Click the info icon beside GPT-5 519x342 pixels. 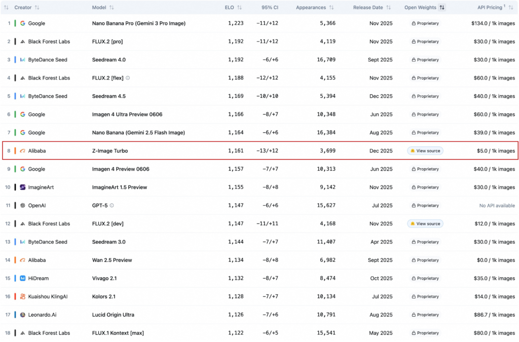(112, 206)
